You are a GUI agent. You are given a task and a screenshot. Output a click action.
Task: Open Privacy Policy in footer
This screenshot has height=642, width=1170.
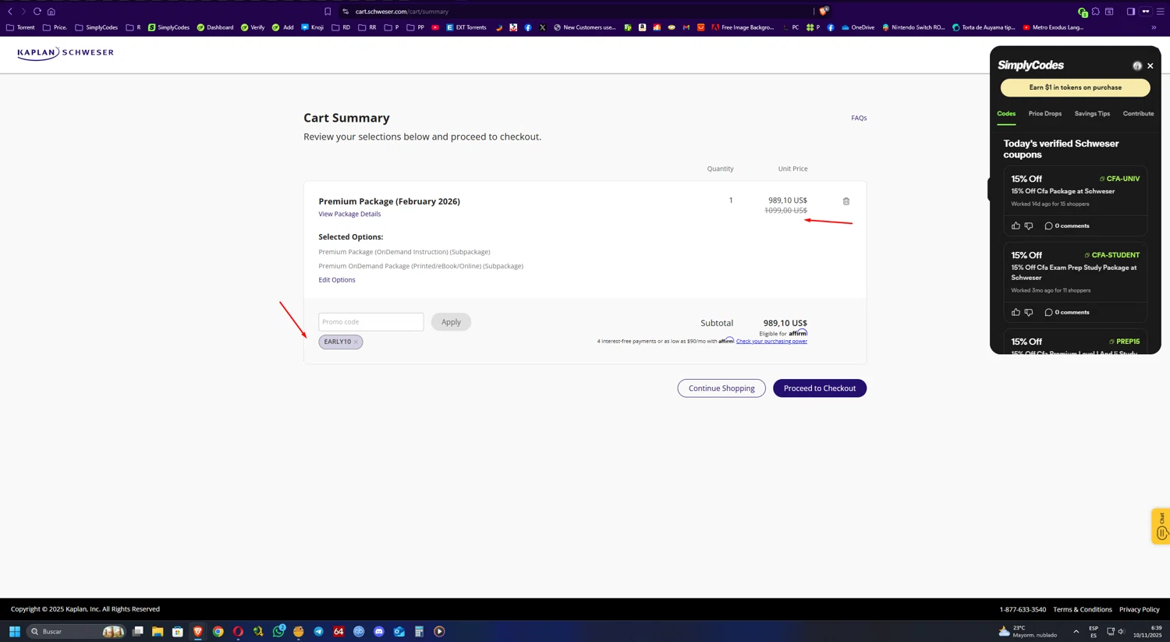tap(1140, 609)
